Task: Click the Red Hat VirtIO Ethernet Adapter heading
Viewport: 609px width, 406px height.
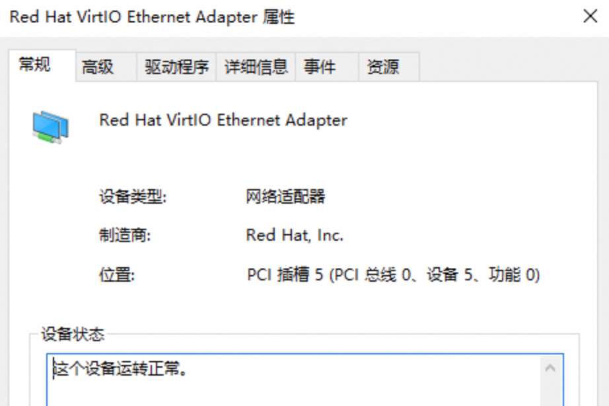Action: click(223, 120)
